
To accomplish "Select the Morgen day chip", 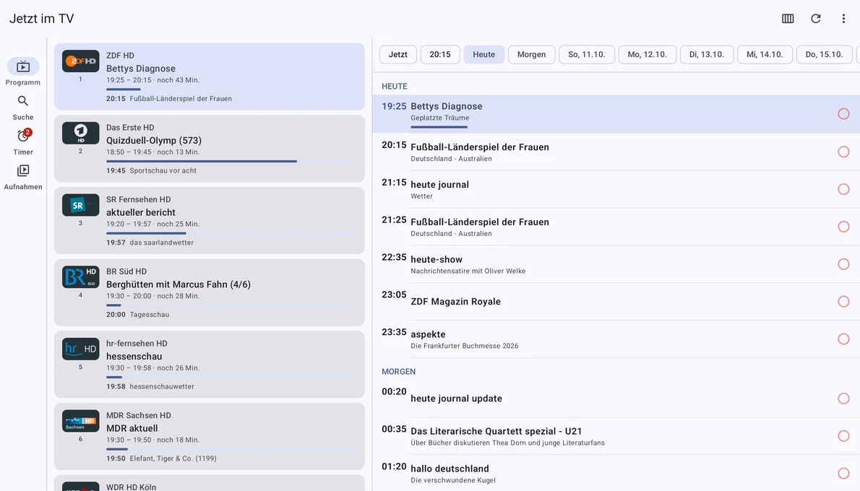I will tap(531, 54).
